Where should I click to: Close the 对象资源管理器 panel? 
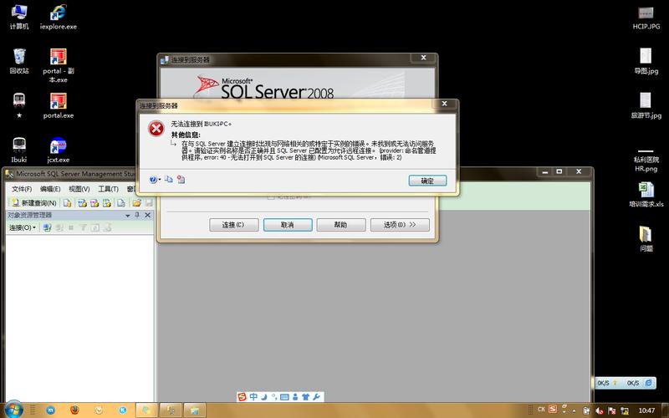148,215
